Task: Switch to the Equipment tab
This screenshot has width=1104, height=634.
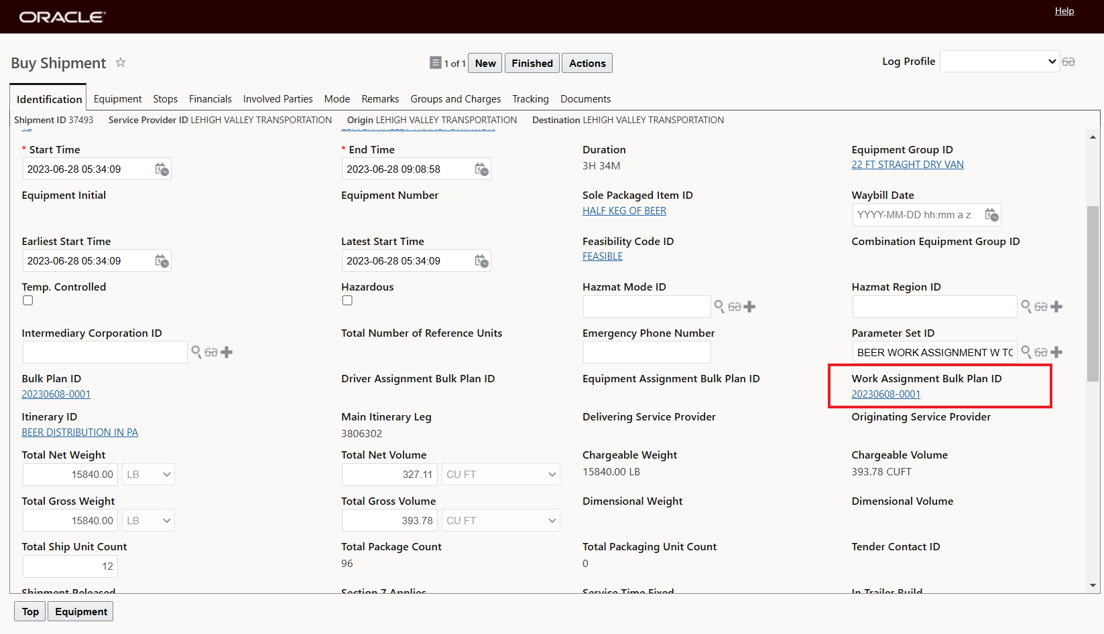Action: pos(118,99)
